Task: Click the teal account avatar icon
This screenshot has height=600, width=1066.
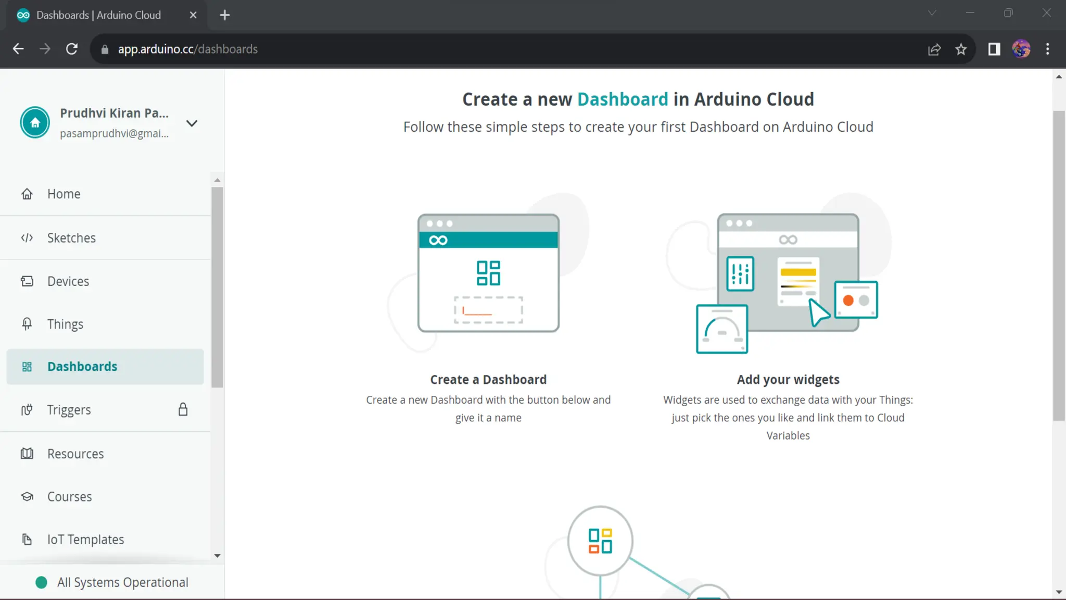Action: [35, 123]
